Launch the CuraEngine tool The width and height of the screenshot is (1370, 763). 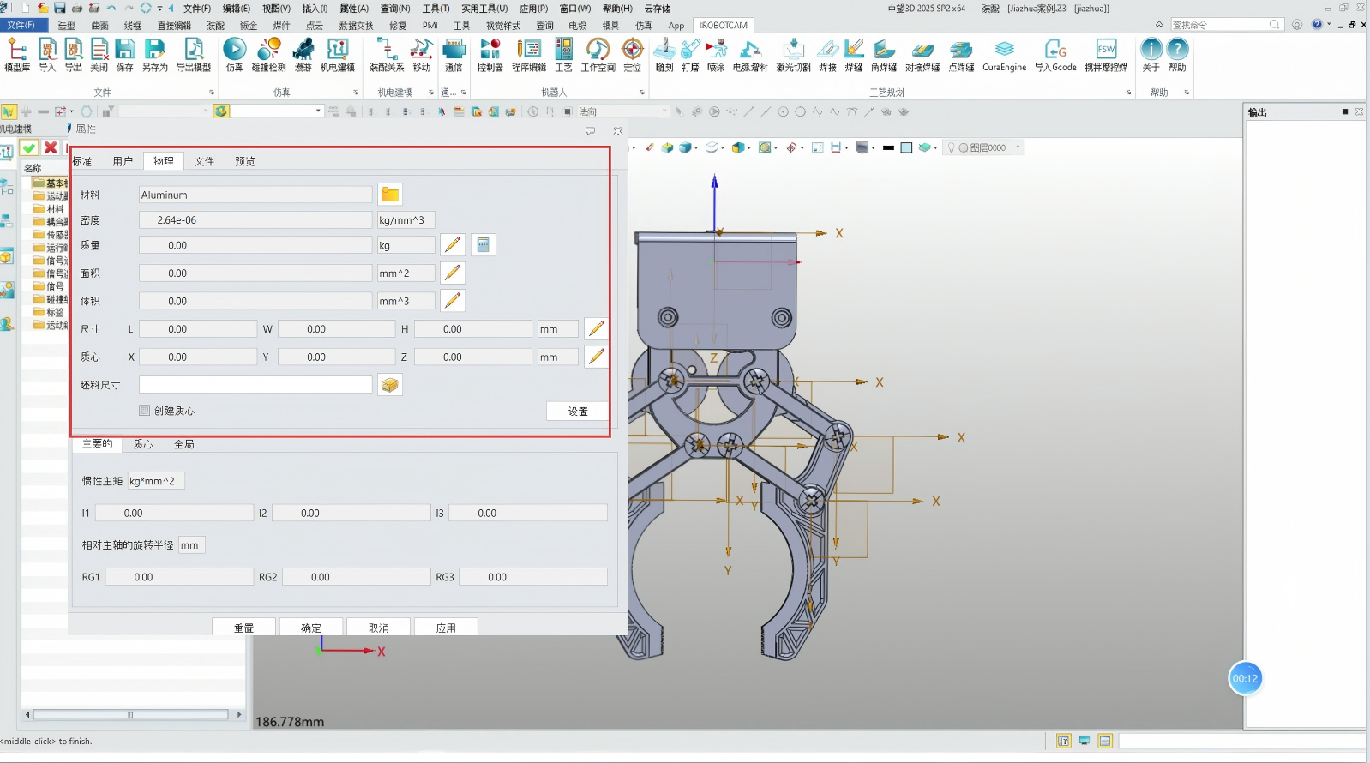1004,50
